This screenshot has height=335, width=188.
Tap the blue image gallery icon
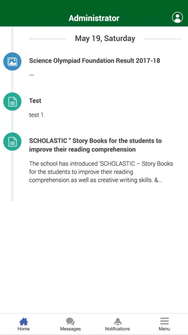click(12, 62)
